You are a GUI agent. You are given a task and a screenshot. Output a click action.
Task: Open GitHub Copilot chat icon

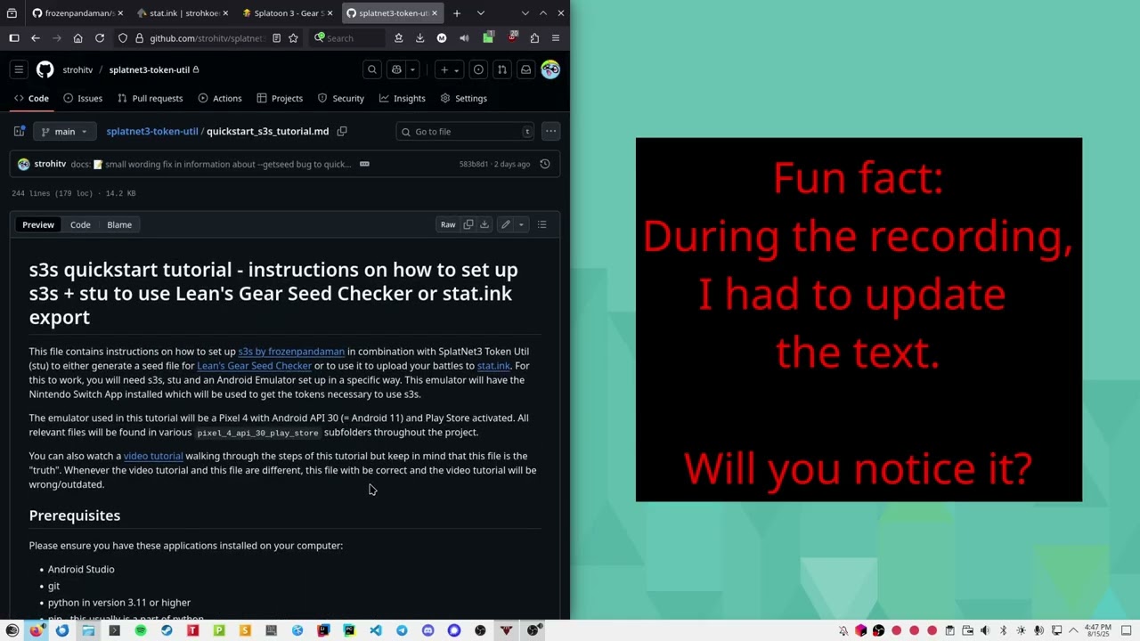[x=397, y=69]
